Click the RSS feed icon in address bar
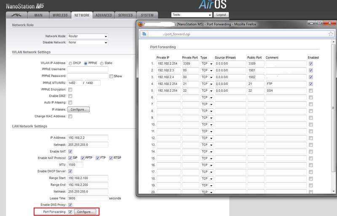This screenshot has width=337, height=216. [144, 34]
